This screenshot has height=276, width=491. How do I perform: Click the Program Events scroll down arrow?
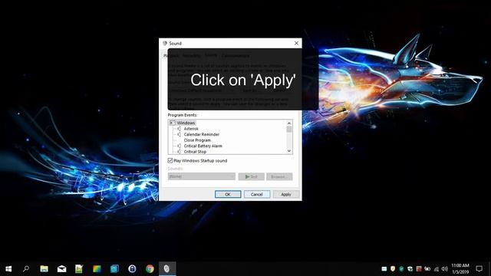289,151
